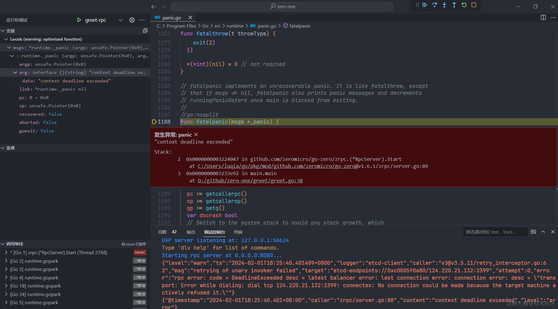Open the 输出 tab
The height and width of the screenshot is (309, 558).
tap(191, 232)
